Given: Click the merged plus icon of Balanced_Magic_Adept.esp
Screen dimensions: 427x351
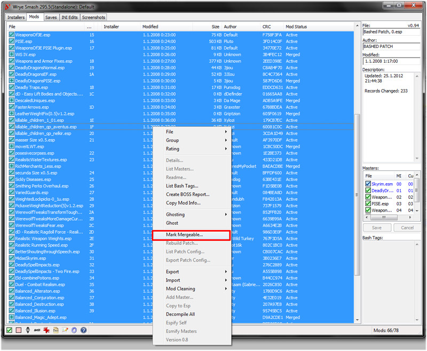Looking at the screenshot, I should tap(11, 317).
